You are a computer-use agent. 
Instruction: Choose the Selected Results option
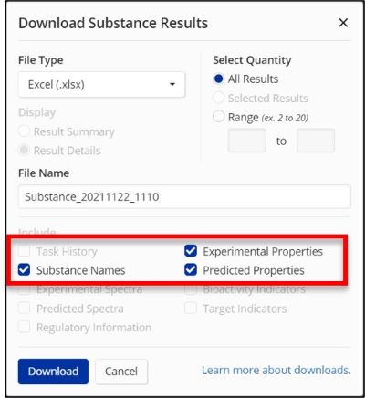pyautogui.click(x=218, y=98)
